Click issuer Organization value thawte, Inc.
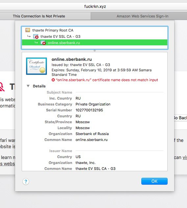 pos(85,163)
